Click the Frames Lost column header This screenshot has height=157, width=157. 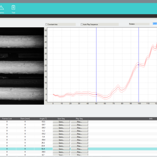pyautogui.click(x=7, y=119)
